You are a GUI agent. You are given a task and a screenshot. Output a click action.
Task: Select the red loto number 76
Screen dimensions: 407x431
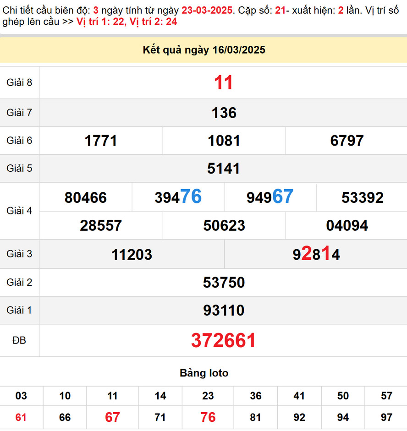point(208,417)
